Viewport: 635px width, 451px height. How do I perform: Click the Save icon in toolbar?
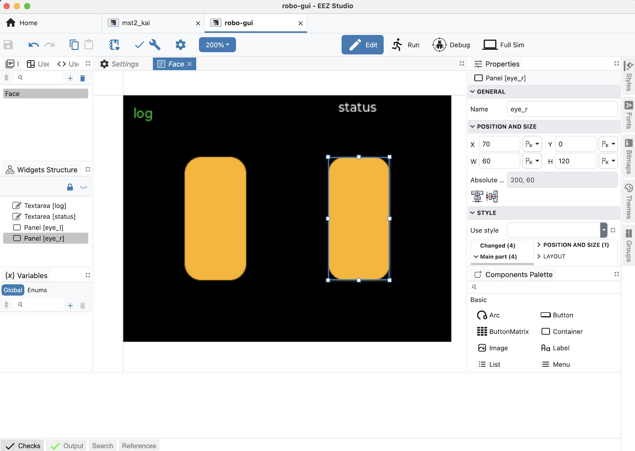click(x=8, y=45)
